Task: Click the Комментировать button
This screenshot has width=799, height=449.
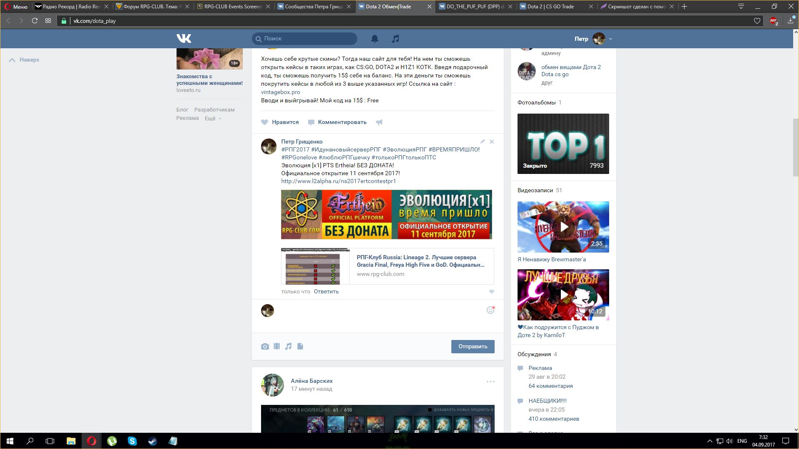Action: click(337, 122)
